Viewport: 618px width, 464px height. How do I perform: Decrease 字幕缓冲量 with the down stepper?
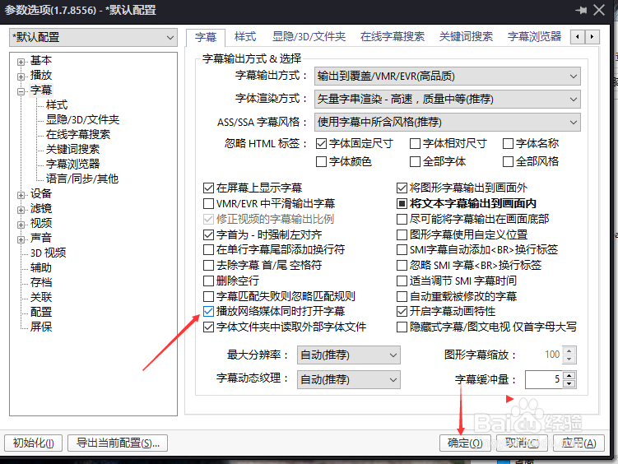569,384
